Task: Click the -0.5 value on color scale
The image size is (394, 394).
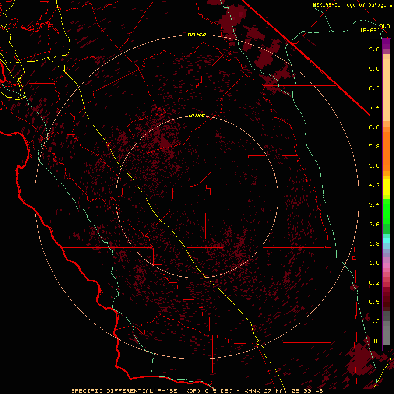Action: tap(373, 302)
